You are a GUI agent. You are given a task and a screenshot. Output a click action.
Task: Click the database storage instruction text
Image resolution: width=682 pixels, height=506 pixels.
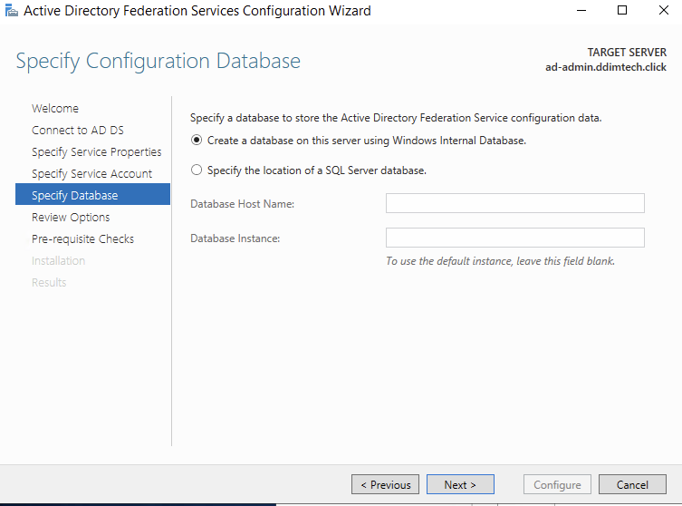396,118
